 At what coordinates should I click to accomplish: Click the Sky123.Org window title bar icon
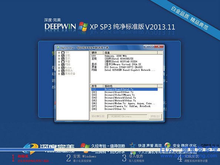coord(58,48)
